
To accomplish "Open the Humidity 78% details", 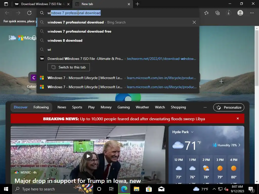I will 226,145.
